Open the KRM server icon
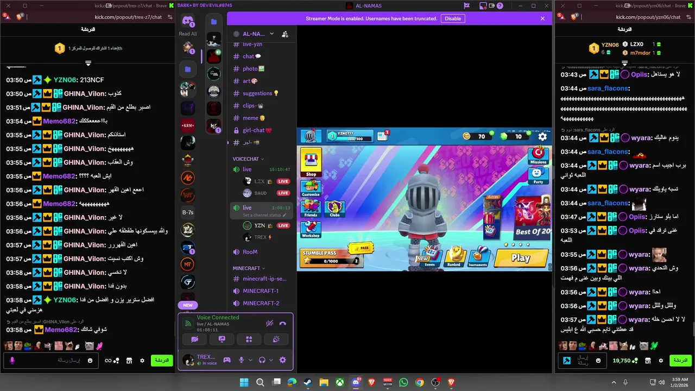 tap(188, 125)
